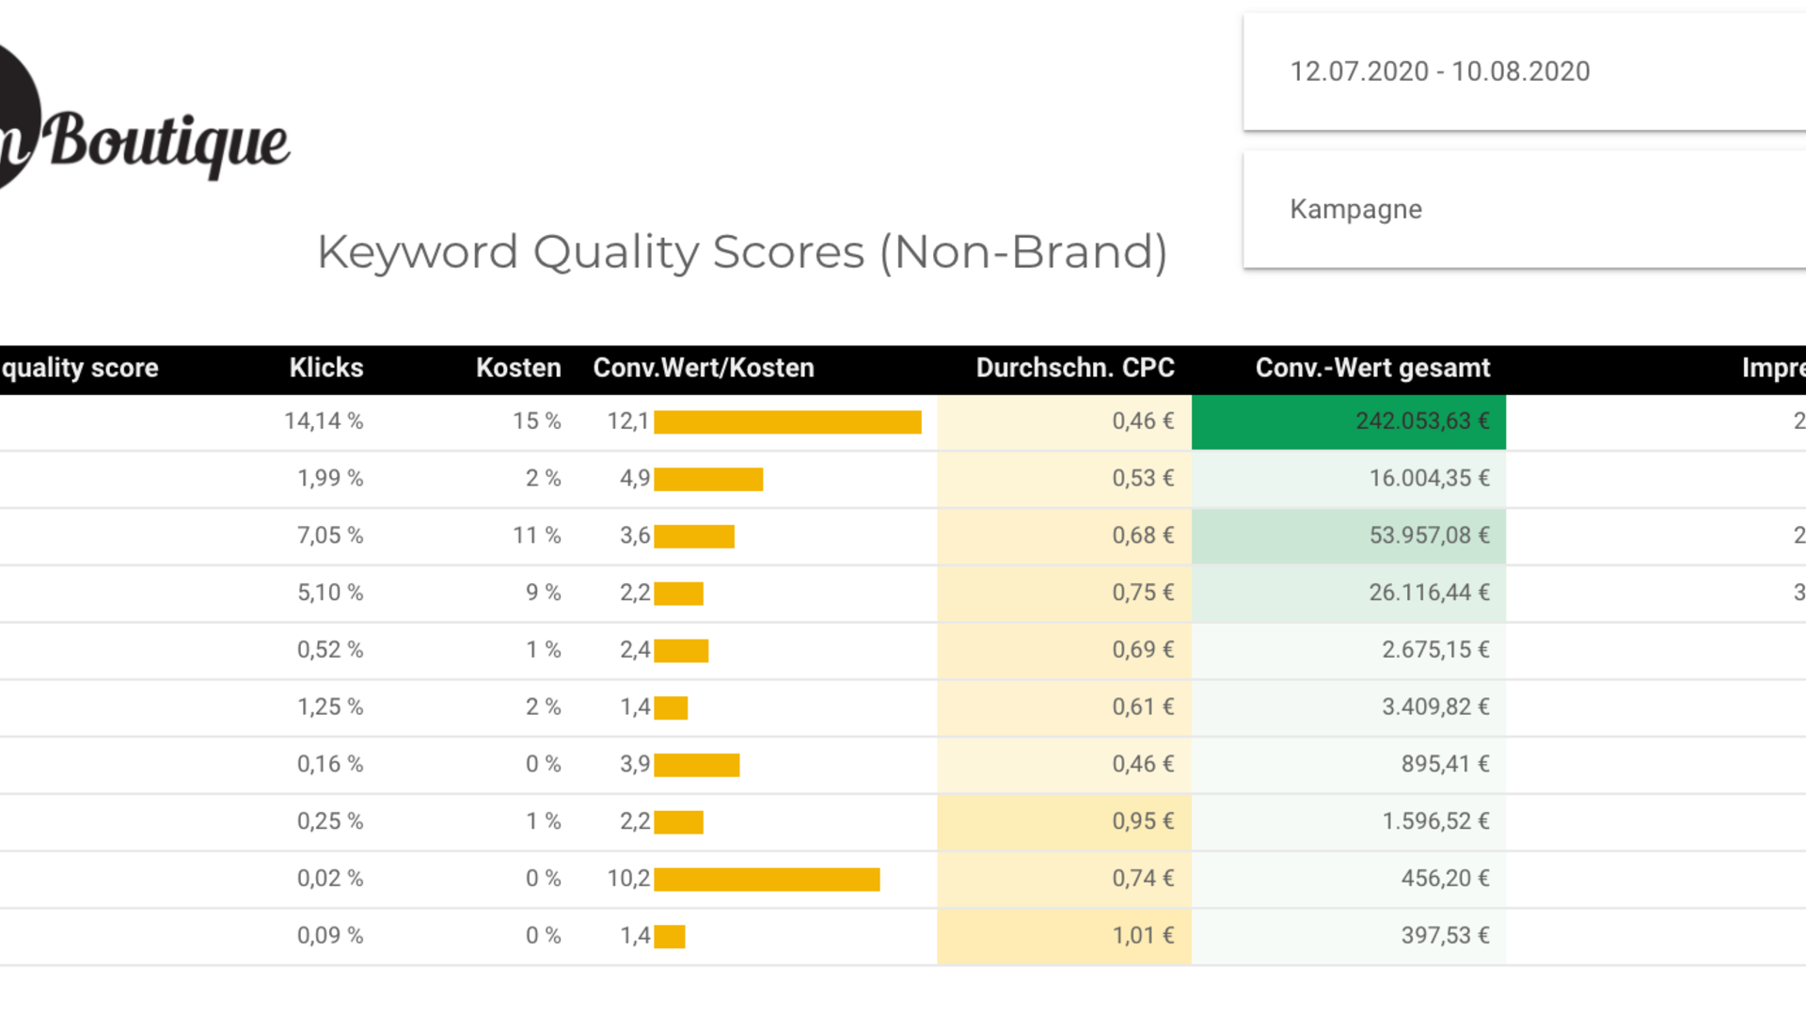Screen dimensions: 1806x1016
Task: Click the 456,20 € conversion value cell
Action: coord(1349,879)
